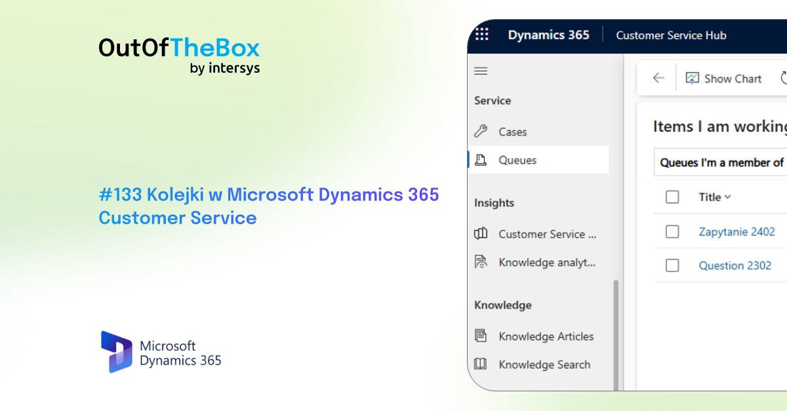Select the checkbox for Question 2302
The image size is (787, 411).
coord(672,265)
